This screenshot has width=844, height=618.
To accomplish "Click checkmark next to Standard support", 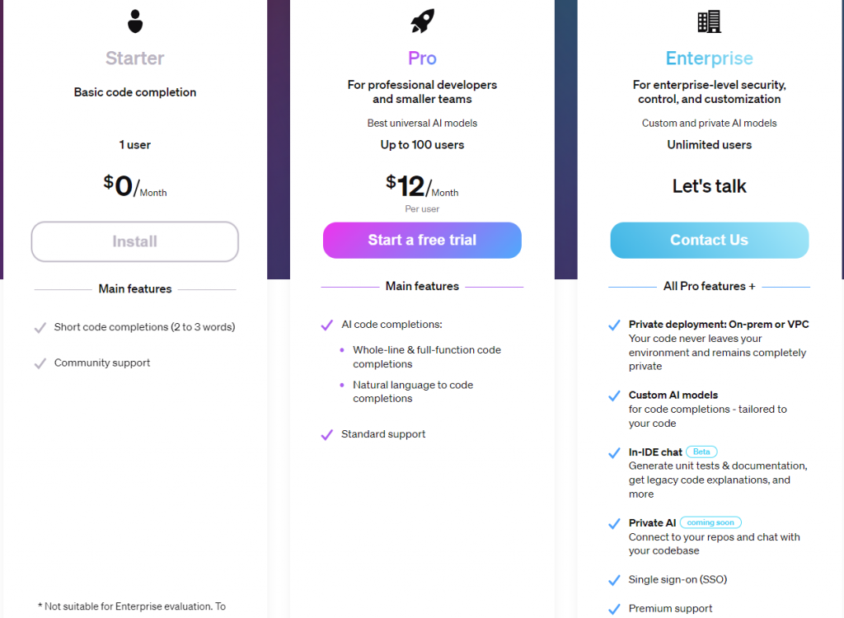I will click(327, 435).
